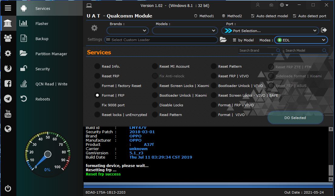
Task: Click the Partition Manager folder icon
Action: [x=24, y=53]
